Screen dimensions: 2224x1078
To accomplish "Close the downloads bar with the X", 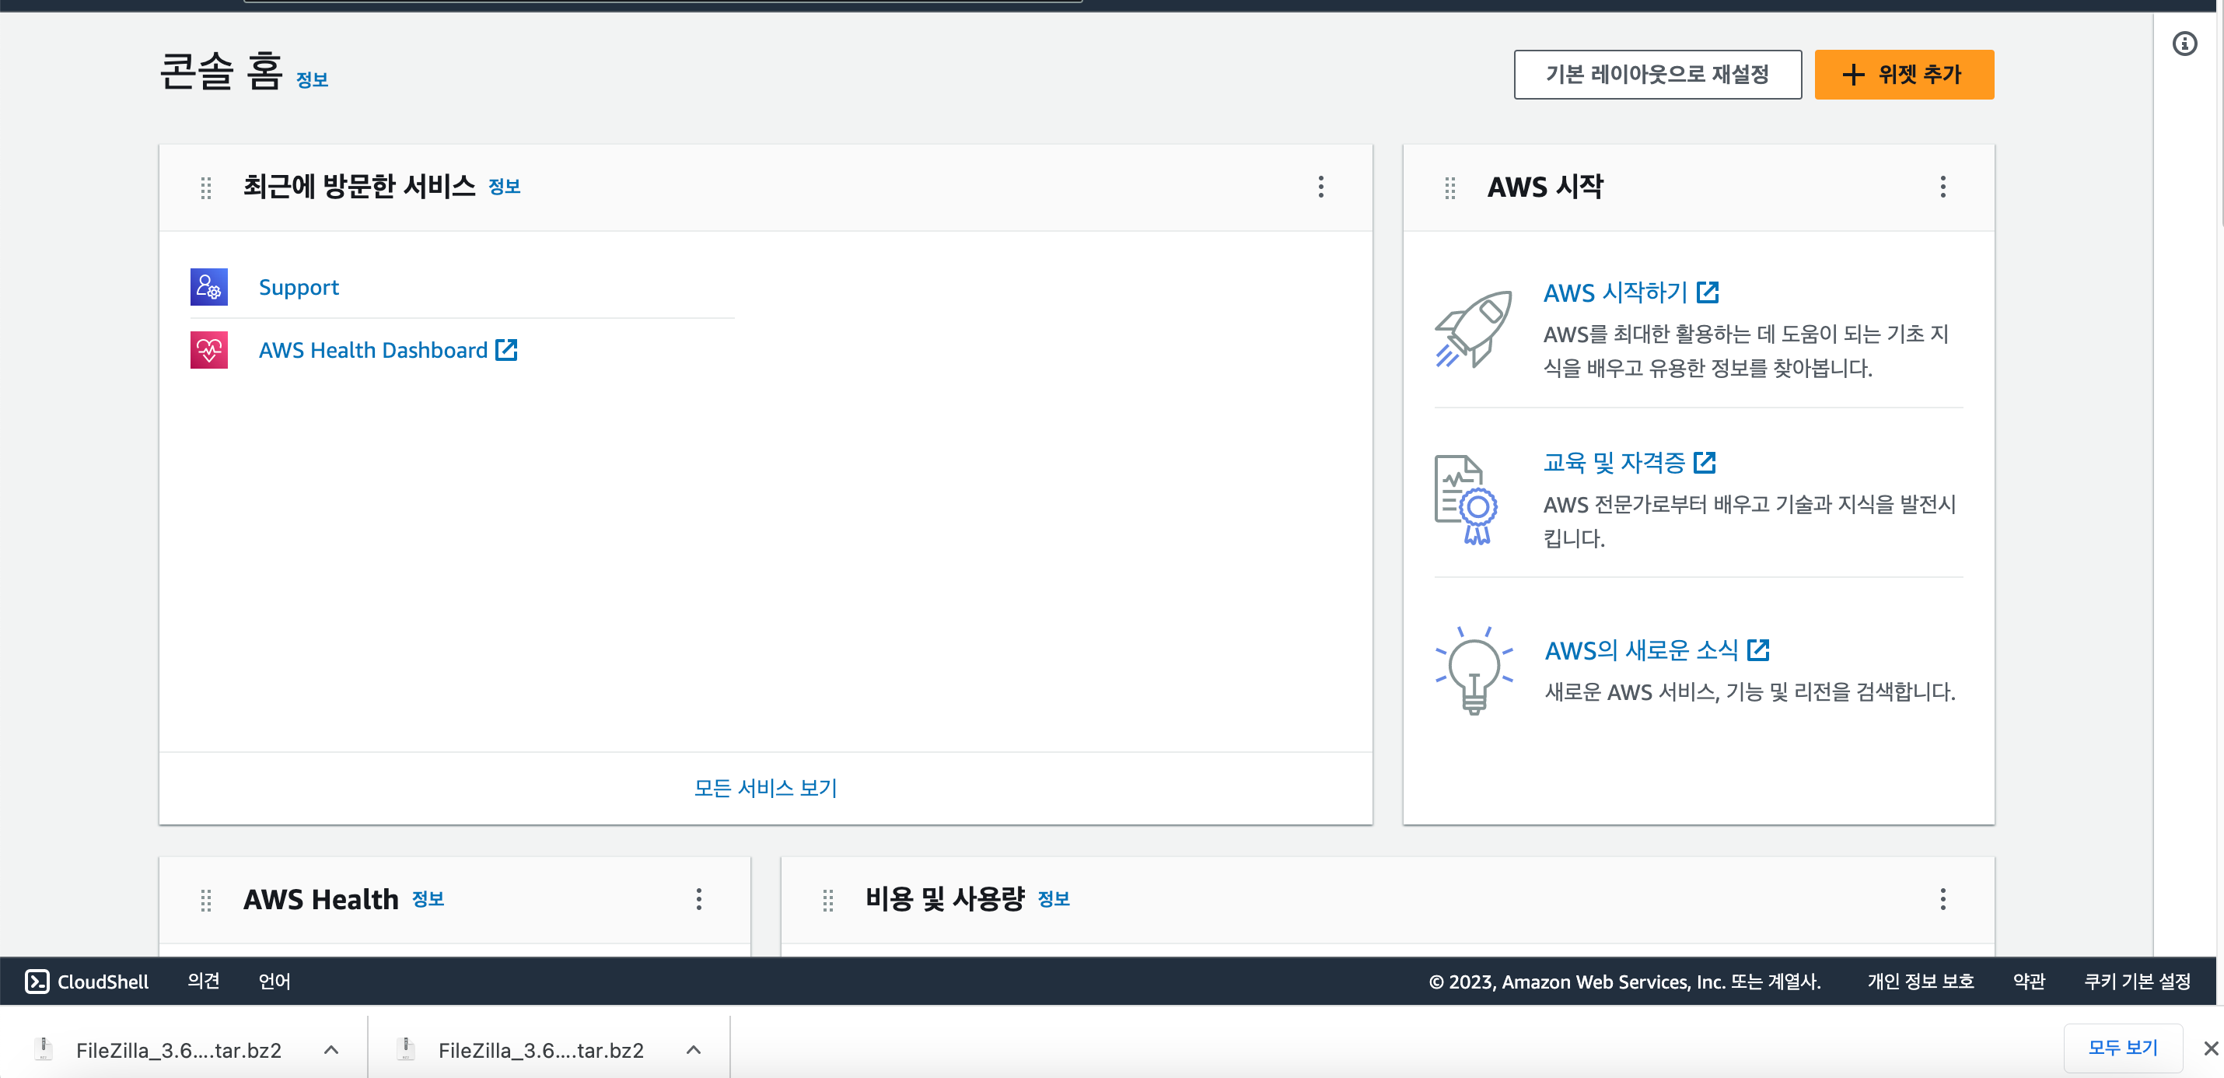I will 2210,1048.
